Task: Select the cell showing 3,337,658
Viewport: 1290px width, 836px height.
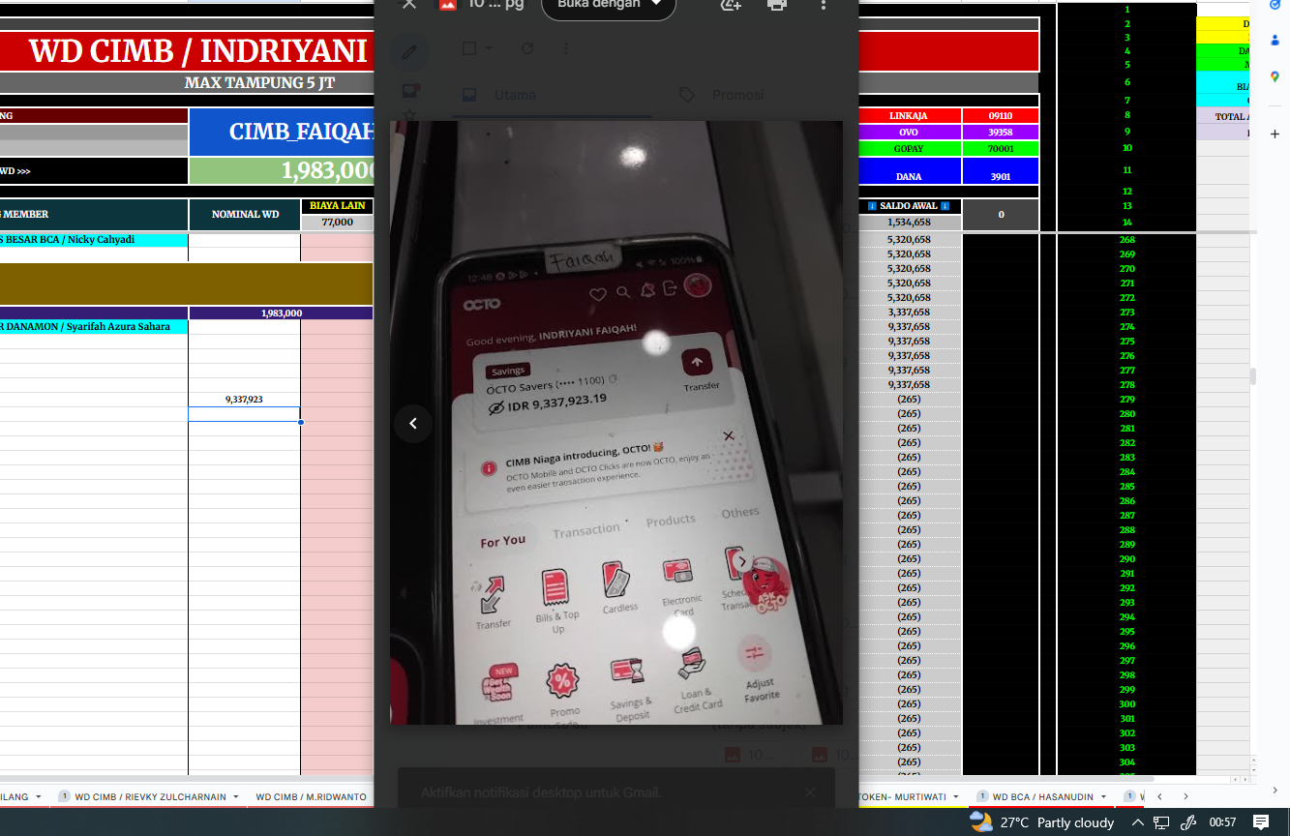Action: (x=909, y=313)
